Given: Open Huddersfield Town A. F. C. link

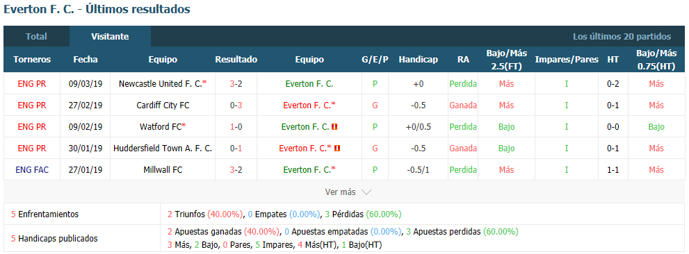Looking at the screenshot, I should (x=163, y=149).
